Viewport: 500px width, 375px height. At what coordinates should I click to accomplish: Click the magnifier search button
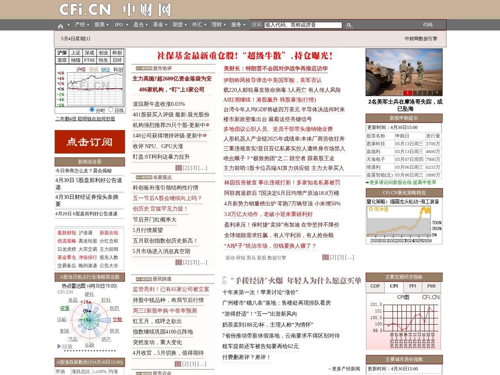click(349, 25)
